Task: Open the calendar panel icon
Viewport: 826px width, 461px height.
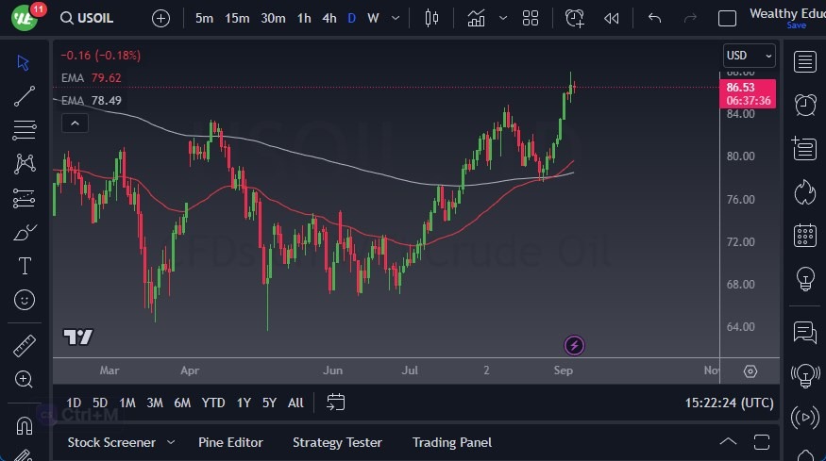Action: 805,235
